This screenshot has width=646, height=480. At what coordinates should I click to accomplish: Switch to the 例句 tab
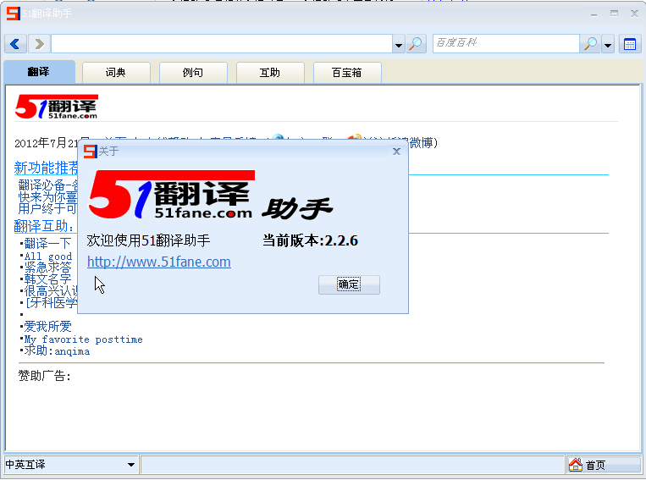pos(193,73)
